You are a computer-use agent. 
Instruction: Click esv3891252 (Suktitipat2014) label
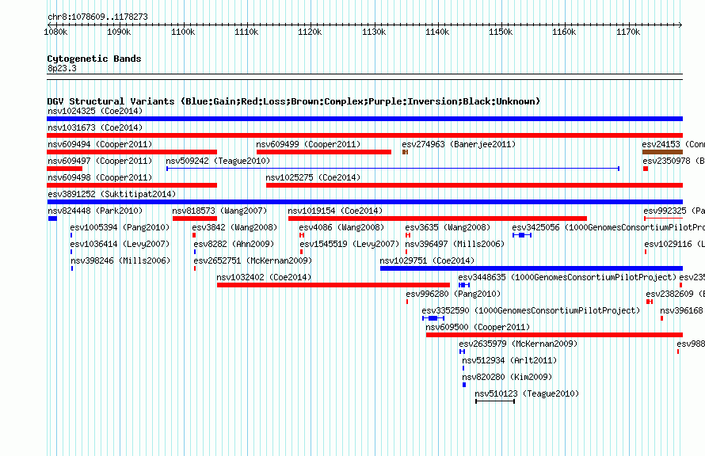click(112, 194)
